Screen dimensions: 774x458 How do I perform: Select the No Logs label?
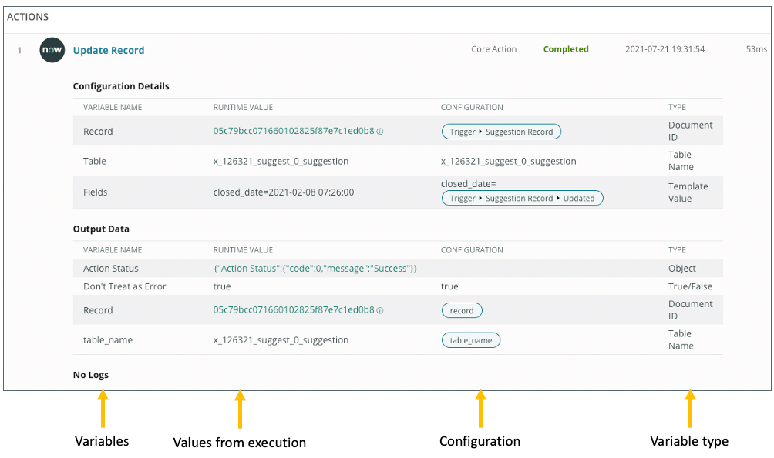[90, 374]
